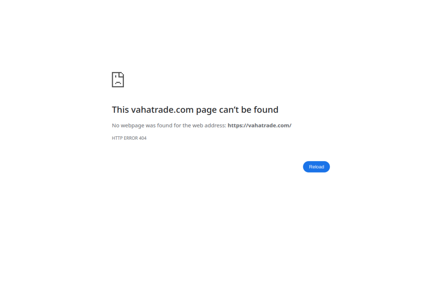Click the sad page error icon
Viewport: 436px width, 291px height.
click(118, 80)
